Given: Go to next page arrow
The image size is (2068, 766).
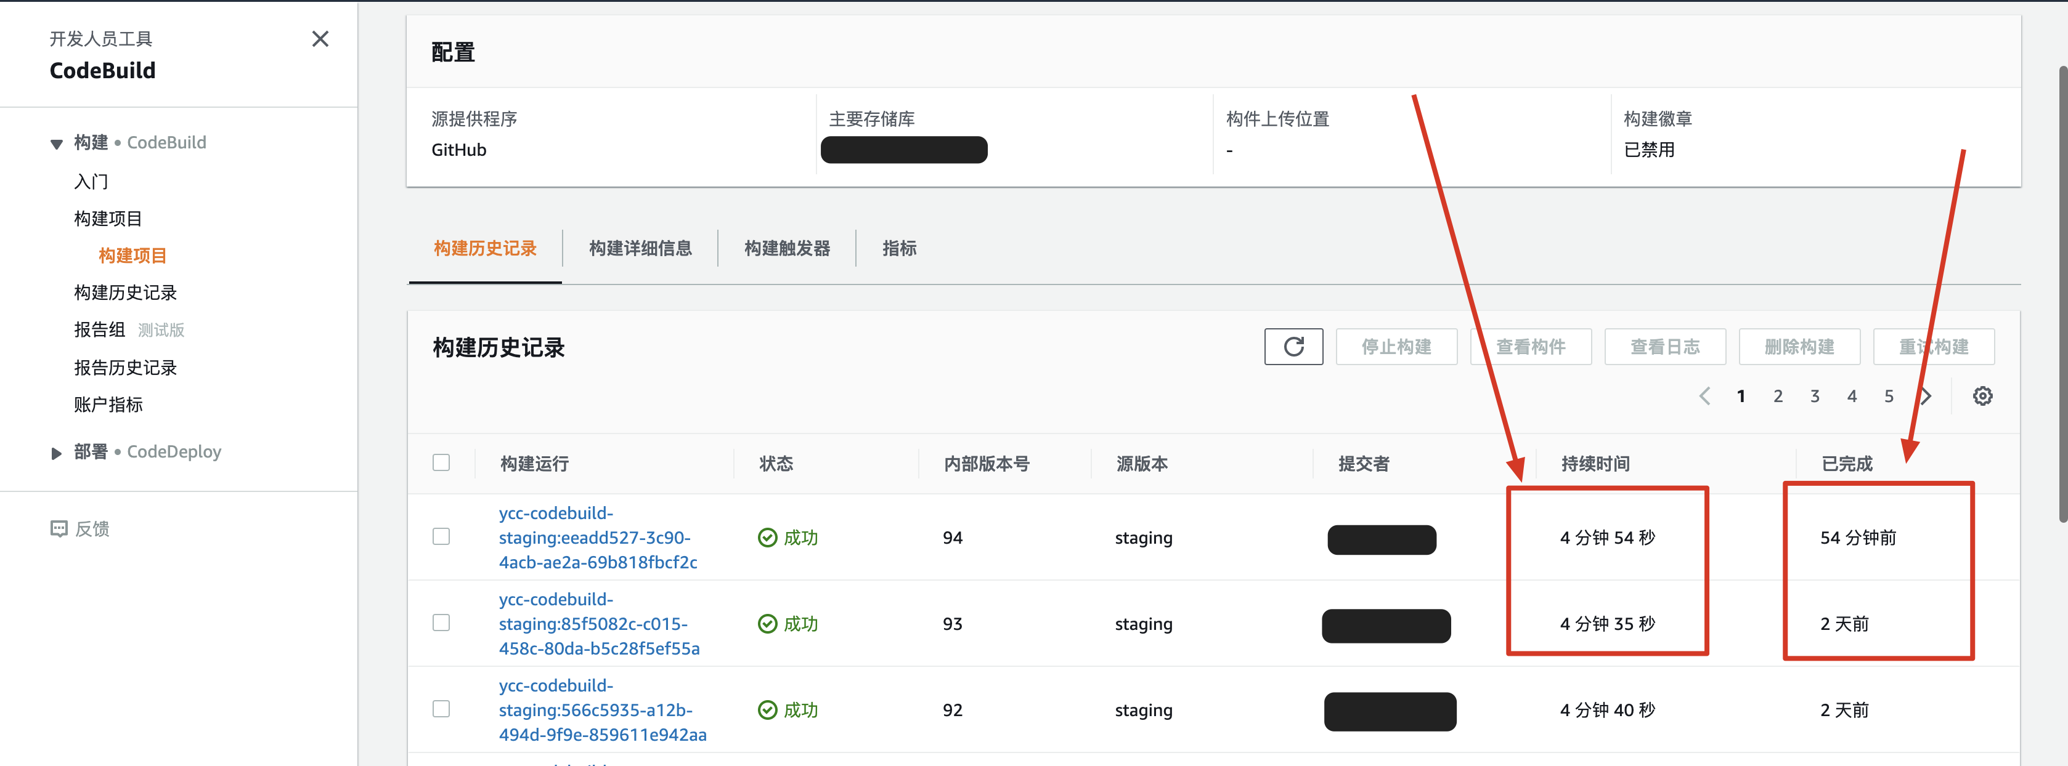Looking at the screenshot, I should [x=1926, y=396].
